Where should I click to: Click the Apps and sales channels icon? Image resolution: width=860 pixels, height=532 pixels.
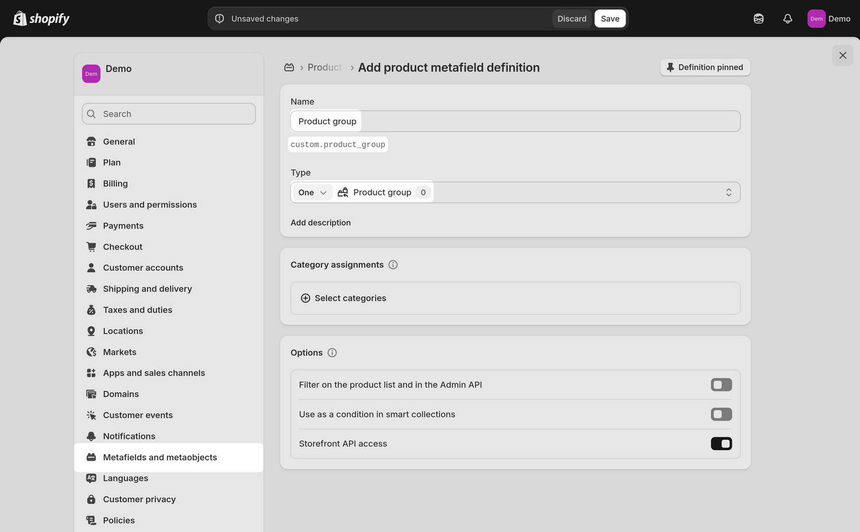(92, 373)
